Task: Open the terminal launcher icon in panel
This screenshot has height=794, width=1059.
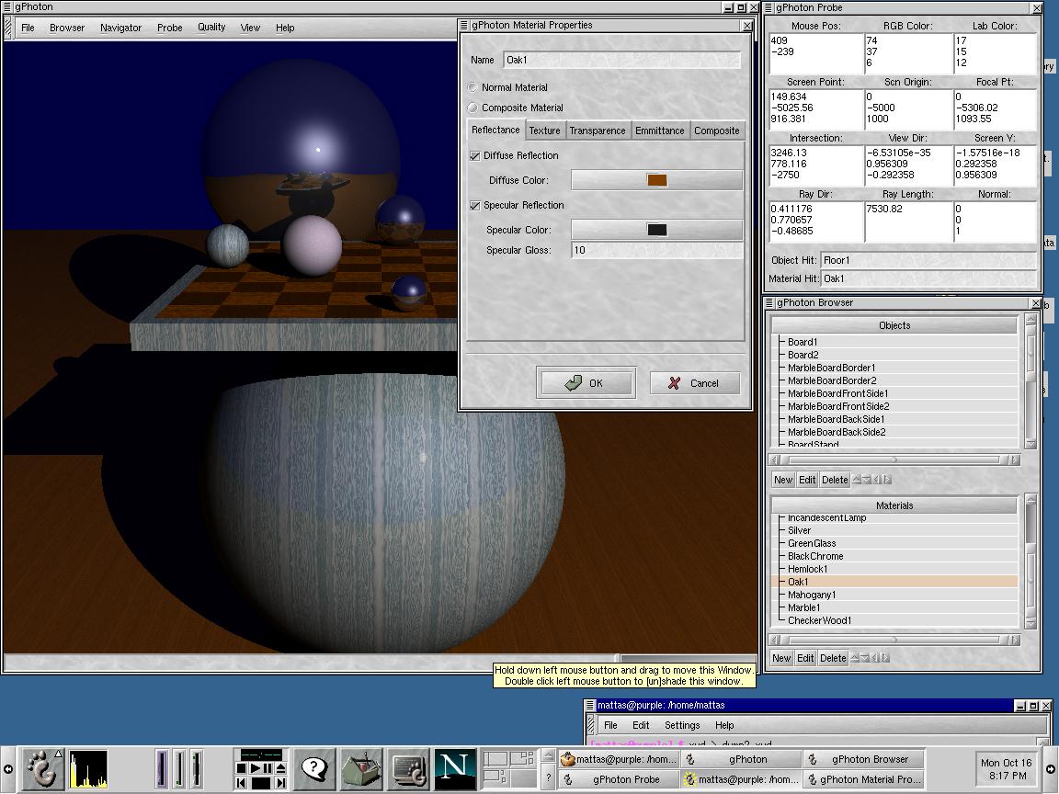Action: tap(407, 768)
